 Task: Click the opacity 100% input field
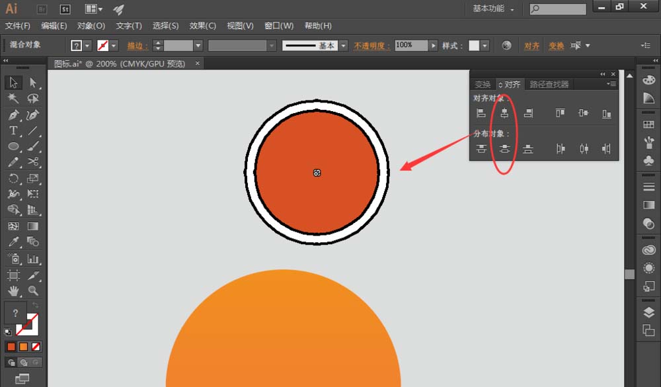coord(411,45)
